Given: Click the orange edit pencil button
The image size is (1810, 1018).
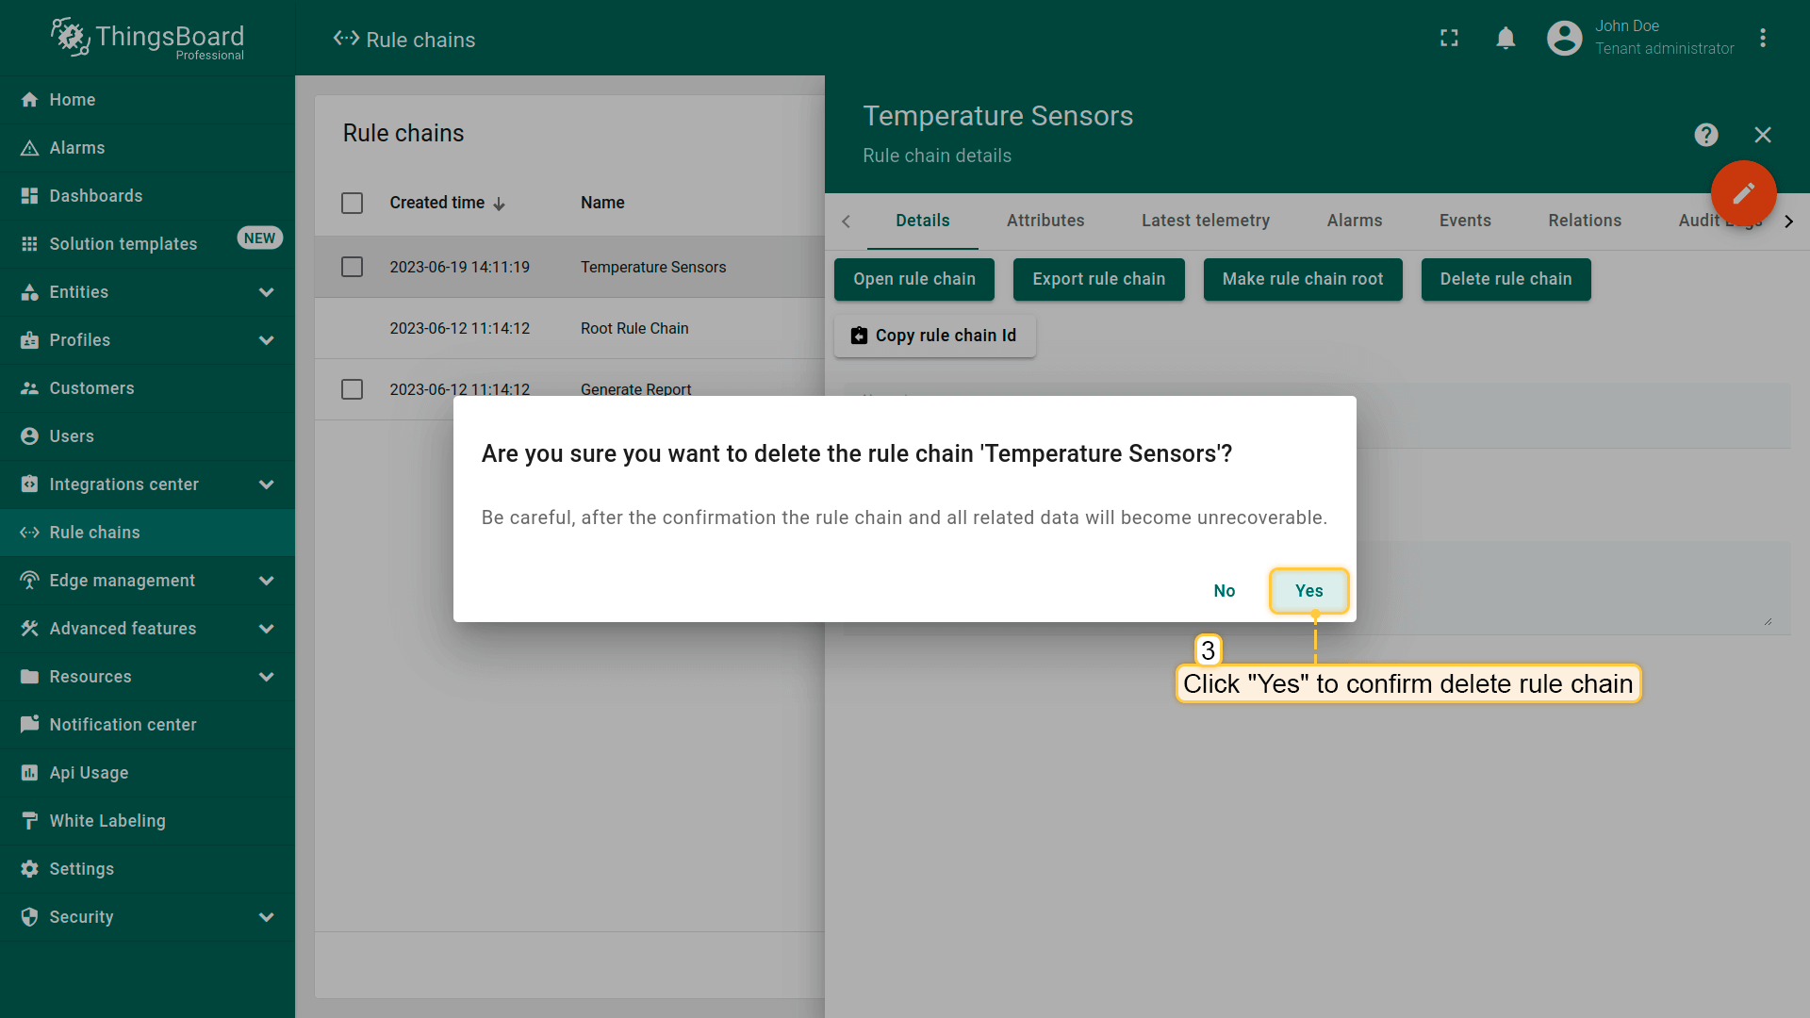Looking at the screenshot, I should coord(1743,193).
